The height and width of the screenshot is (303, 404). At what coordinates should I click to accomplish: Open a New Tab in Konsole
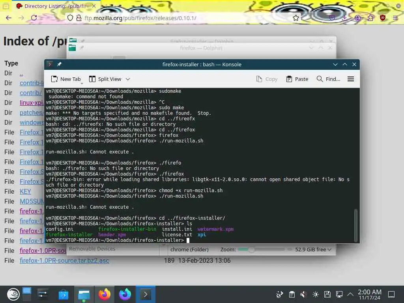click(66, 79)
